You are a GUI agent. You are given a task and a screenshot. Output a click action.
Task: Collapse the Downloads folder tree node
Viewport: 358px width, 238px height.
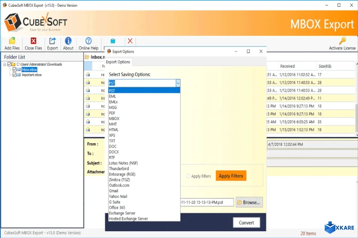pos(5,64)
